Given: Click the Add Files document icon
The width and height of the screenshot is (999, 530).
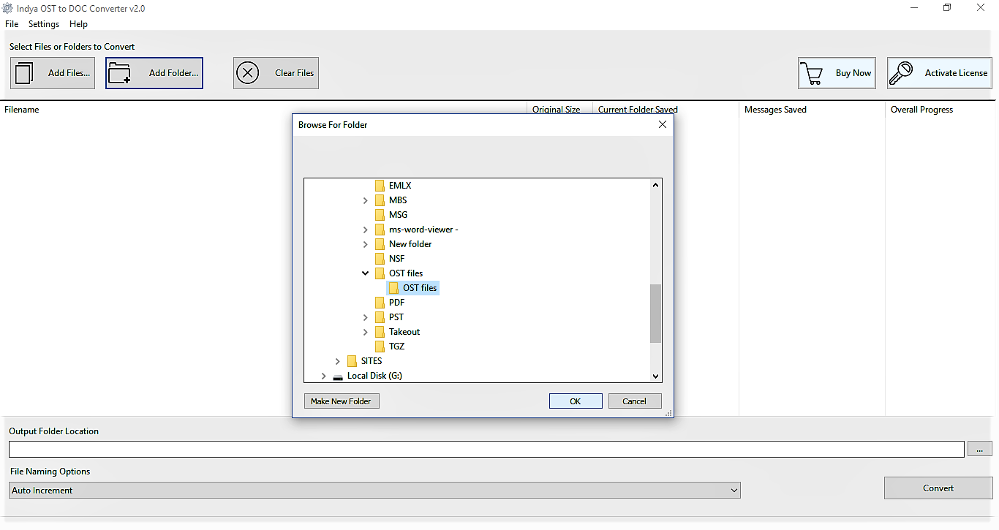Looking at the screenshot, I should (x=25, y=73).
